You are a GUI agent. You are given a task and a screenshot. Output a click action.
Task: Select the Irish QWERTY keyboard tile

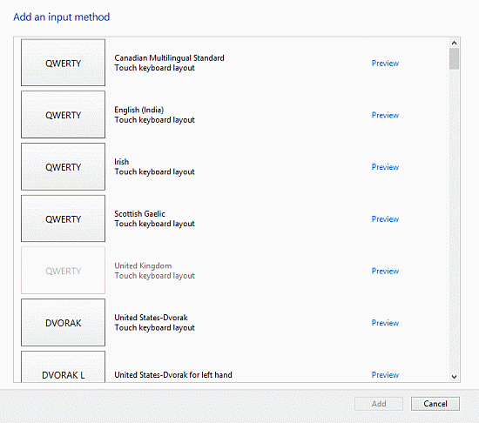click(63, 166)
